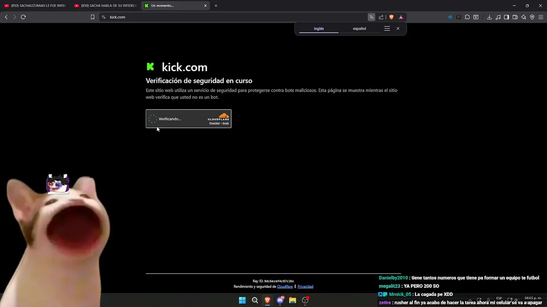This screenshot has height=307, width=547.
Task: Click the Cloudflare 'Verificando...' verification box
Action: pyautogui.click(x=188, y=119)
